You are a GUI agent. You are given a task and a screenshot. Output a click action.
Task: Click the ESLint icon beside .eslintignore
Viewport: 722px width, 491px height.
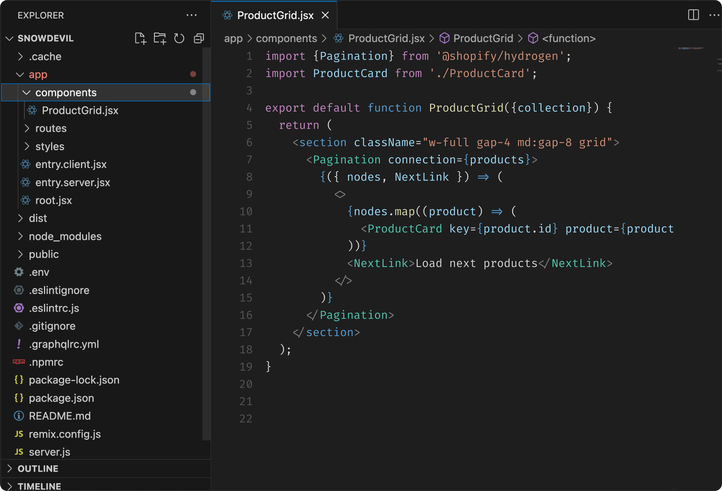click(x=19, y=290)
